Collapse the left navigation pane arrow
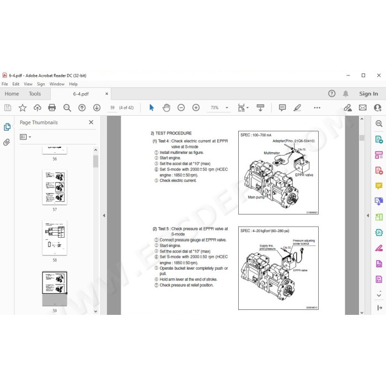 pyautogui.click(x=104, y=216)
